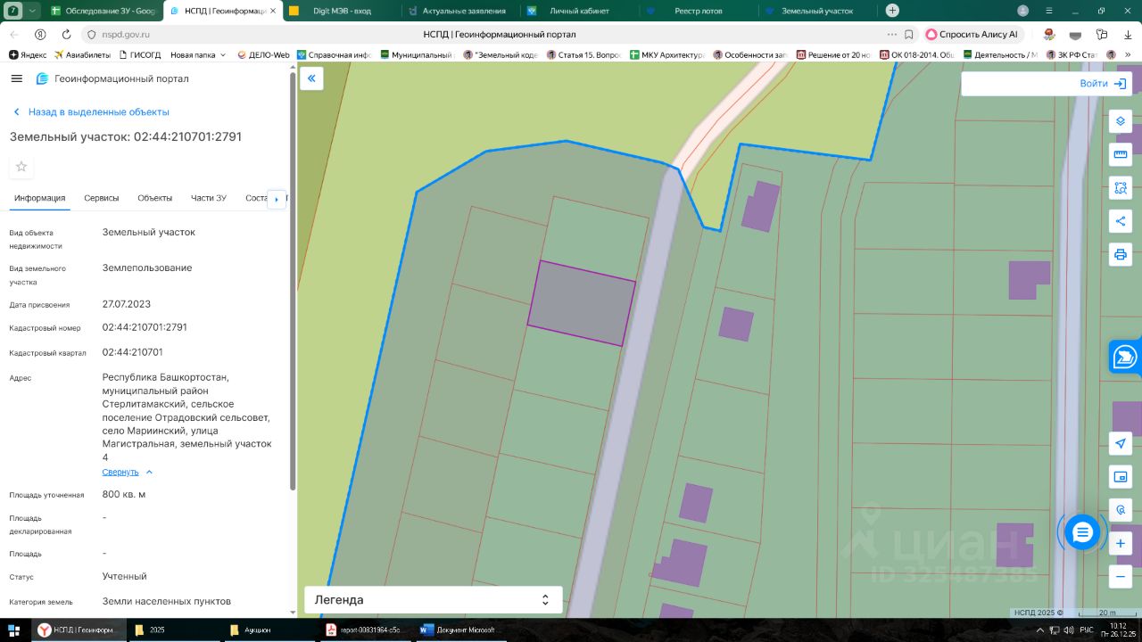Switch to Земельный участок browser tab
1142x642 pixels.
[x=816, y=11]
